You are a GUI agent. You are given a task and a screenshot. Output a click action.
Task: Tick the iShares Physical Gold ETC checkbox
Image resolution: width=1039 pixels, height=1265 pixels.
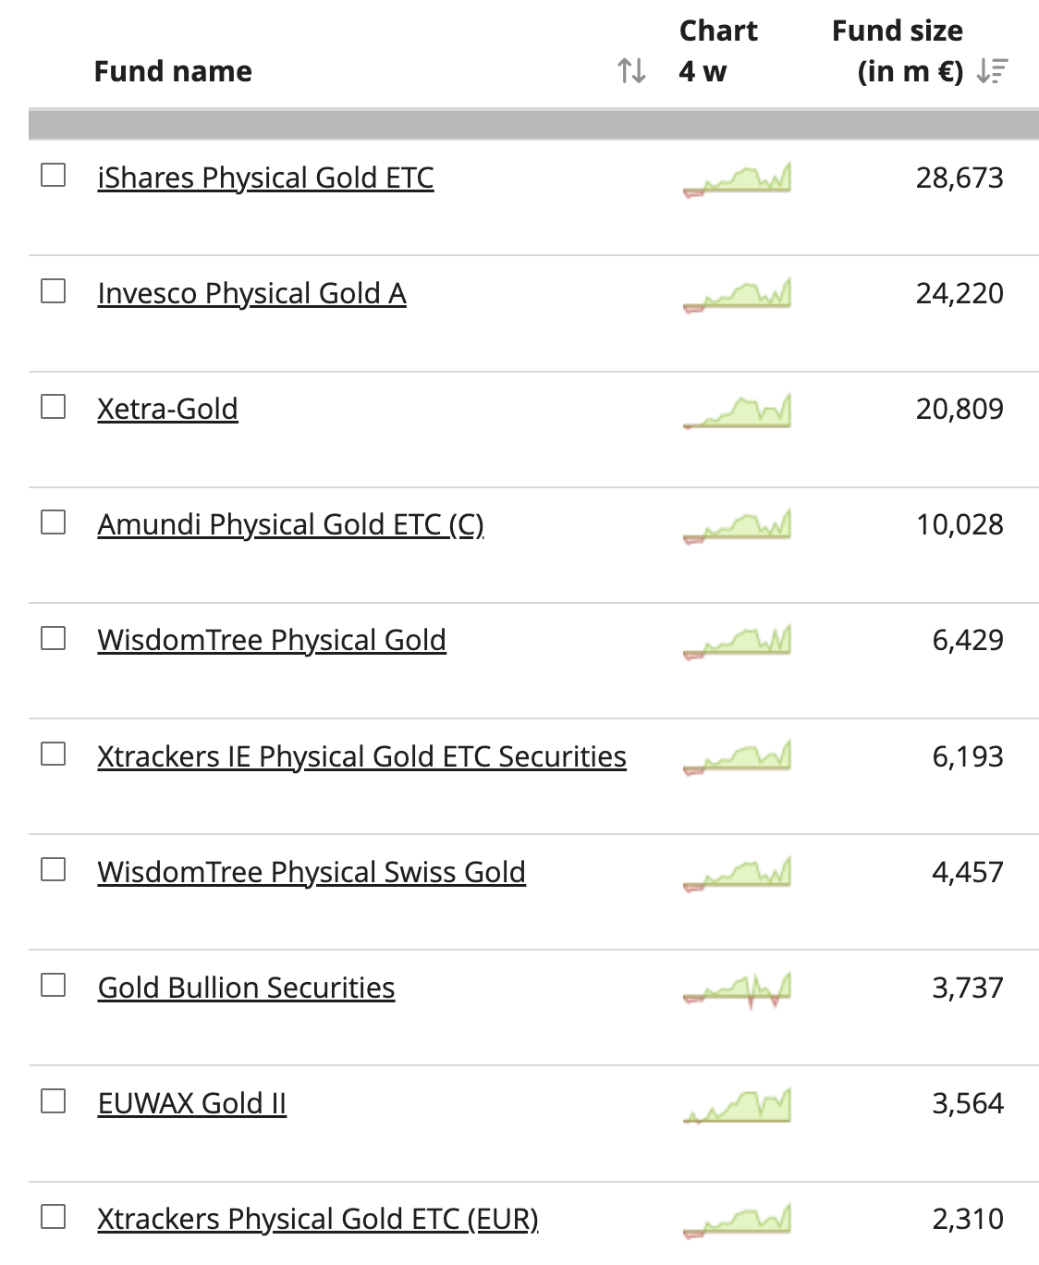pos(54,175)
